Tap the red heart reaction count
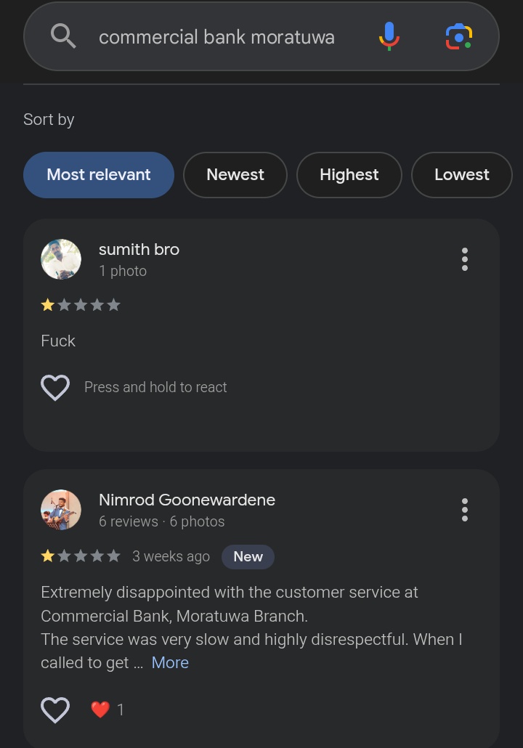Viewport: 523px width, 748px height. [107, 710]
